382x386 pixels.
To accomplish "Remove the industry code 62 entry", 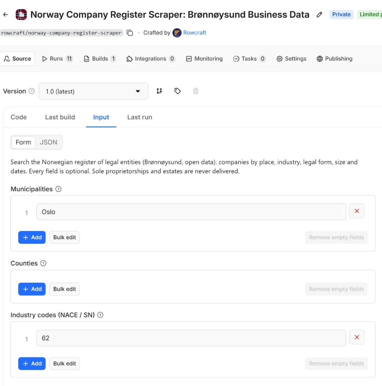I will tap(357, 337).
